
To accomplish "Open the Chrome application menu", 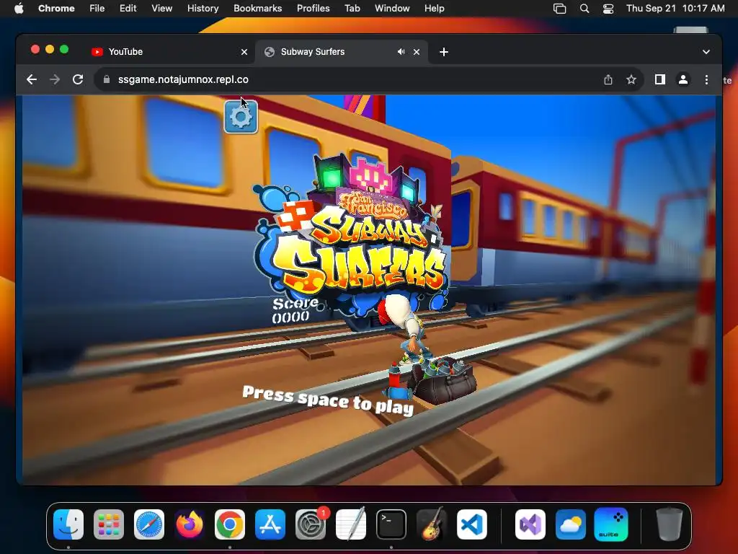I will pos(56,9).
